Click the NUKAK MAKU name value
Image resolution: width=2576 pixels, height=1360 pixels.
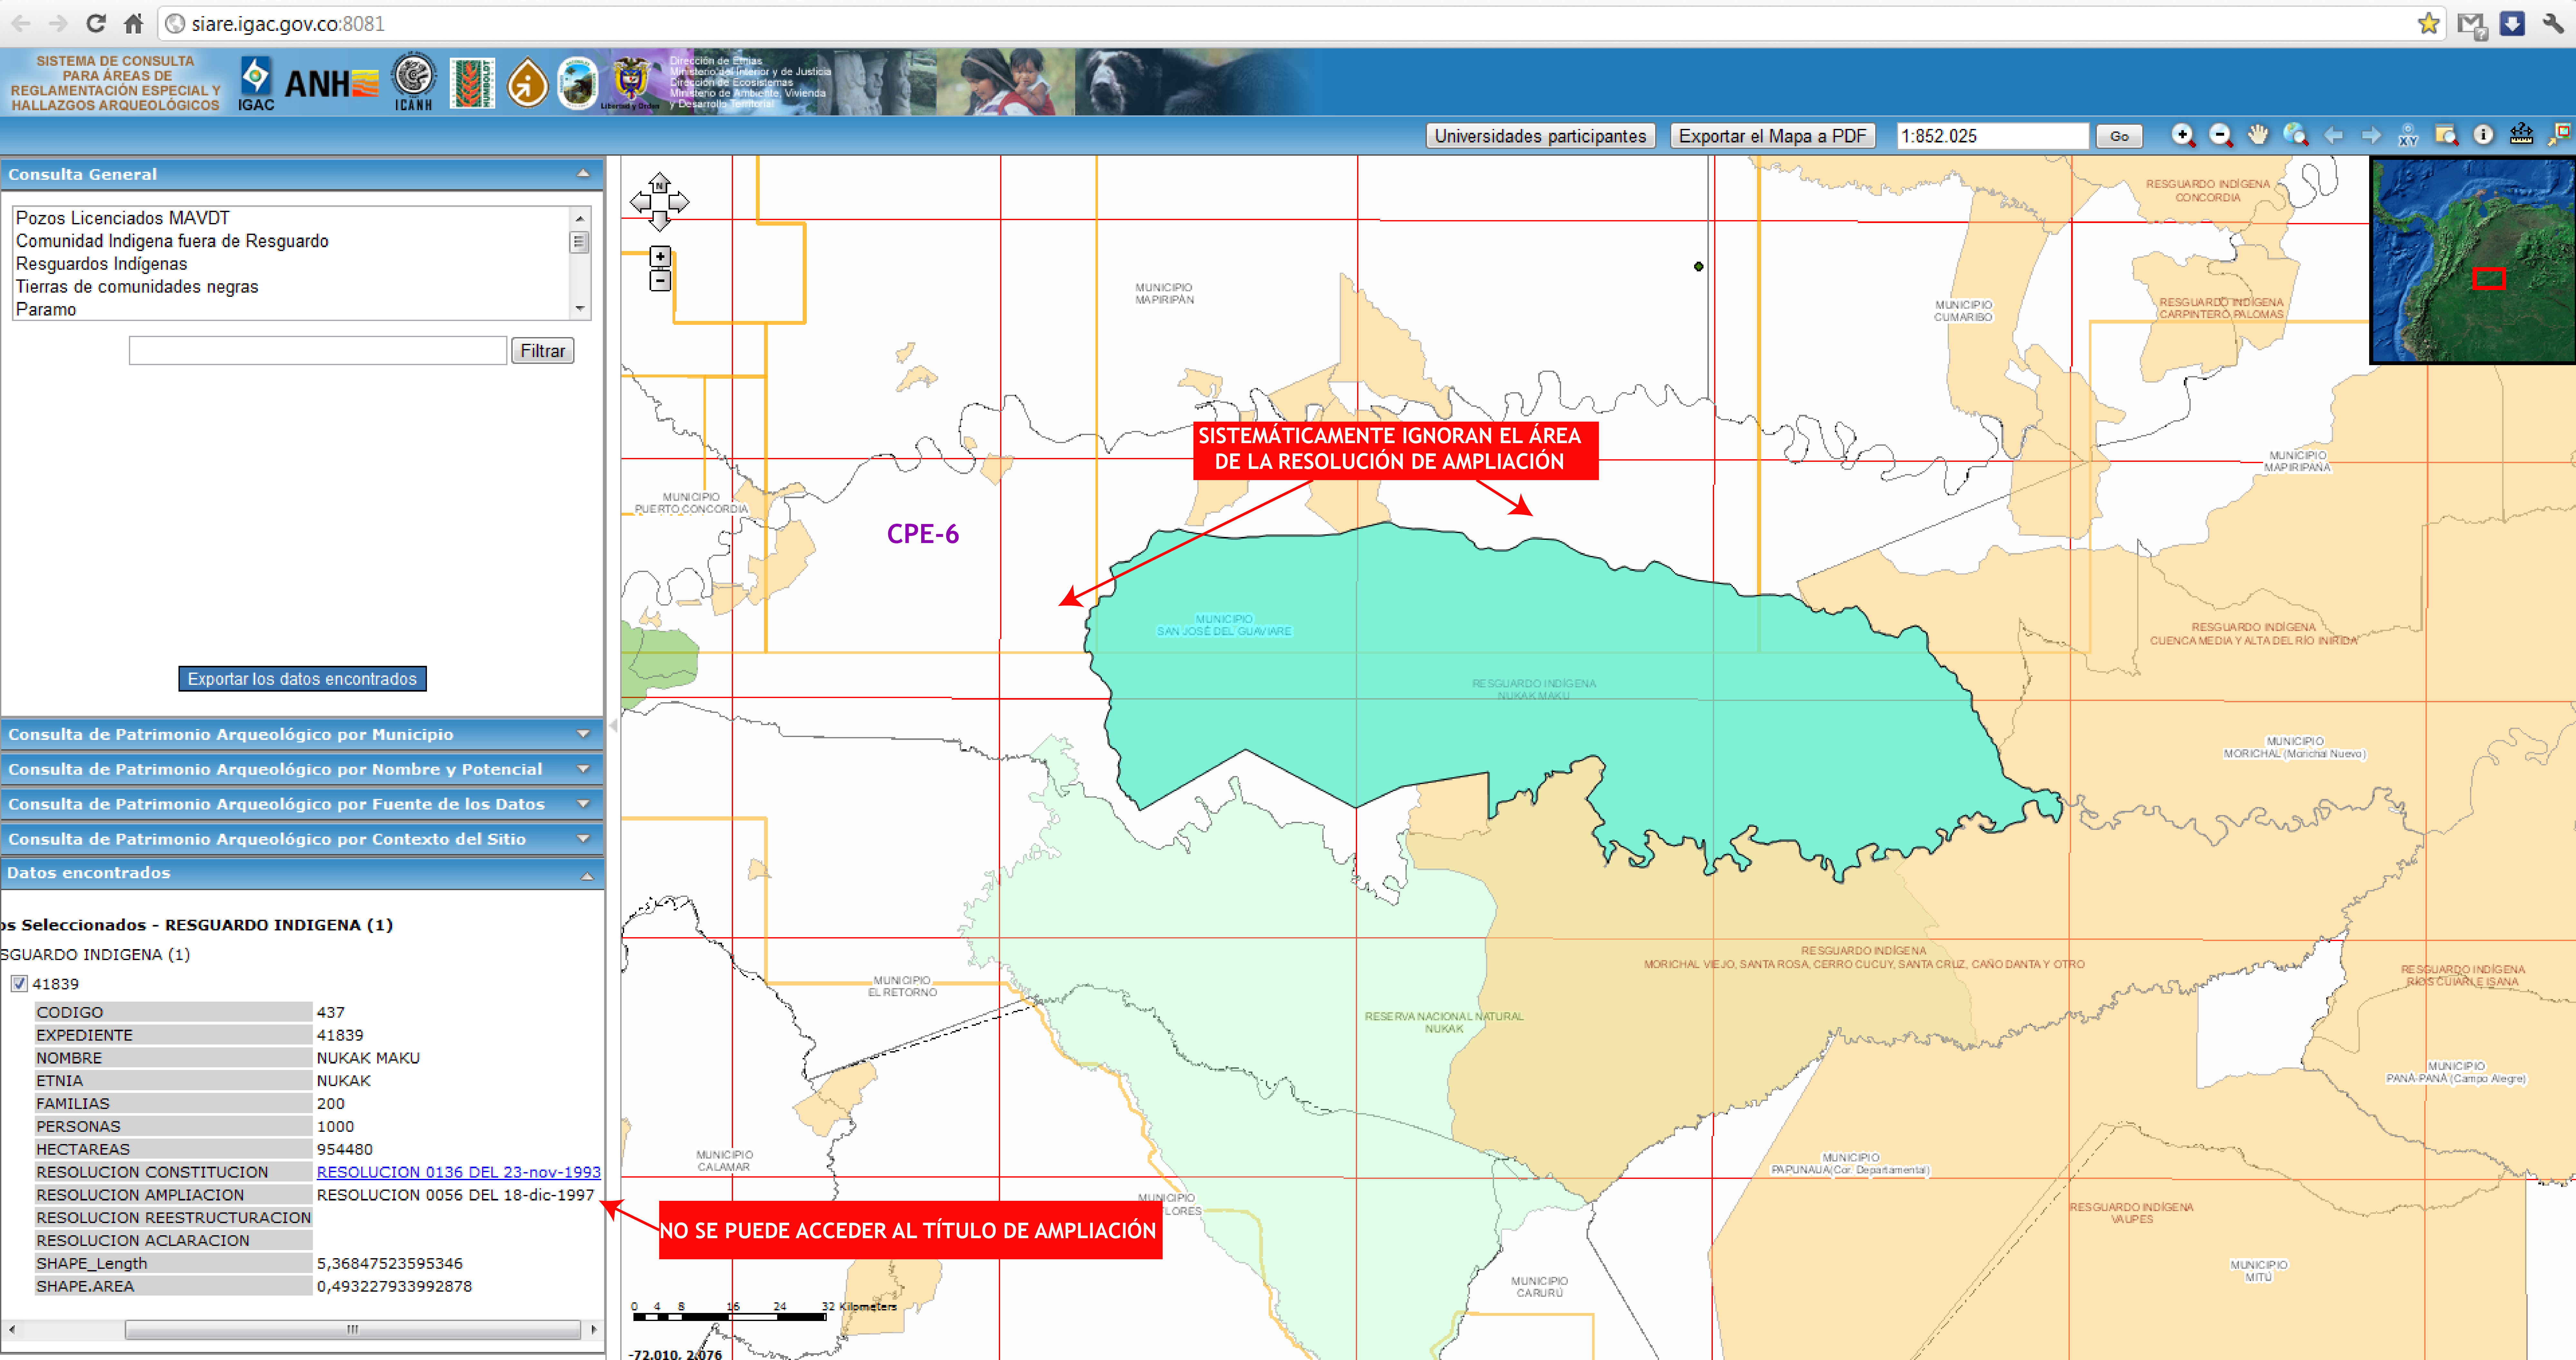coord(368,1058)
